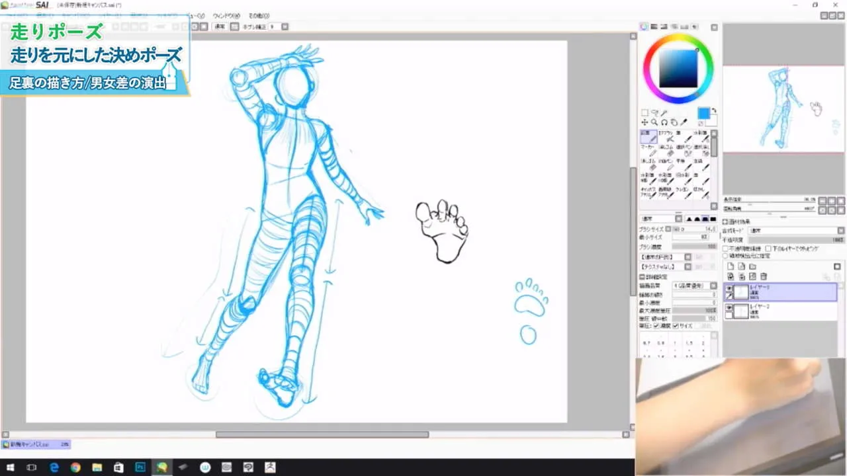Enable the clipping group checkbox
Image resolution: width=847 pixels, height=476 pixels.
[x=768, y=249]
